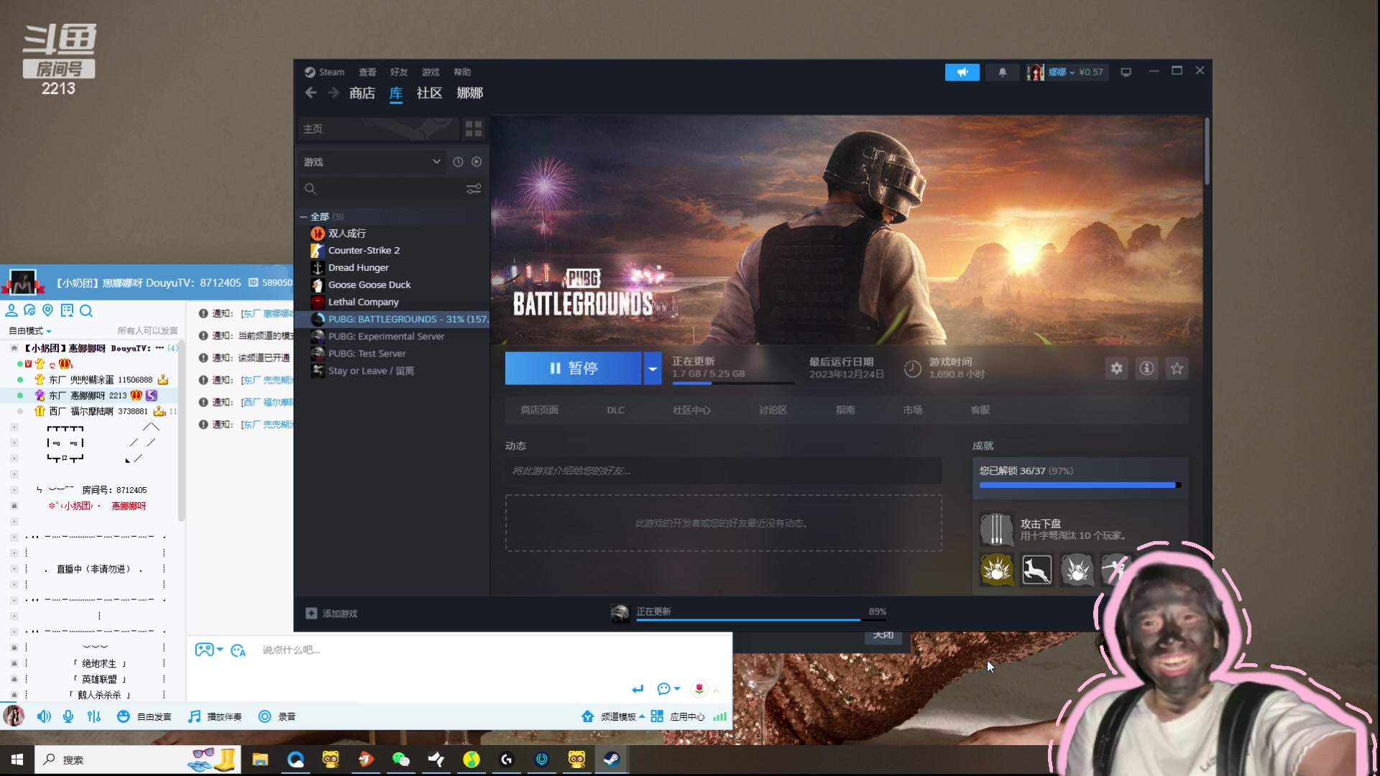Open PUBG game settings gear
The image size is (1380, 776).
point(1116,368)
